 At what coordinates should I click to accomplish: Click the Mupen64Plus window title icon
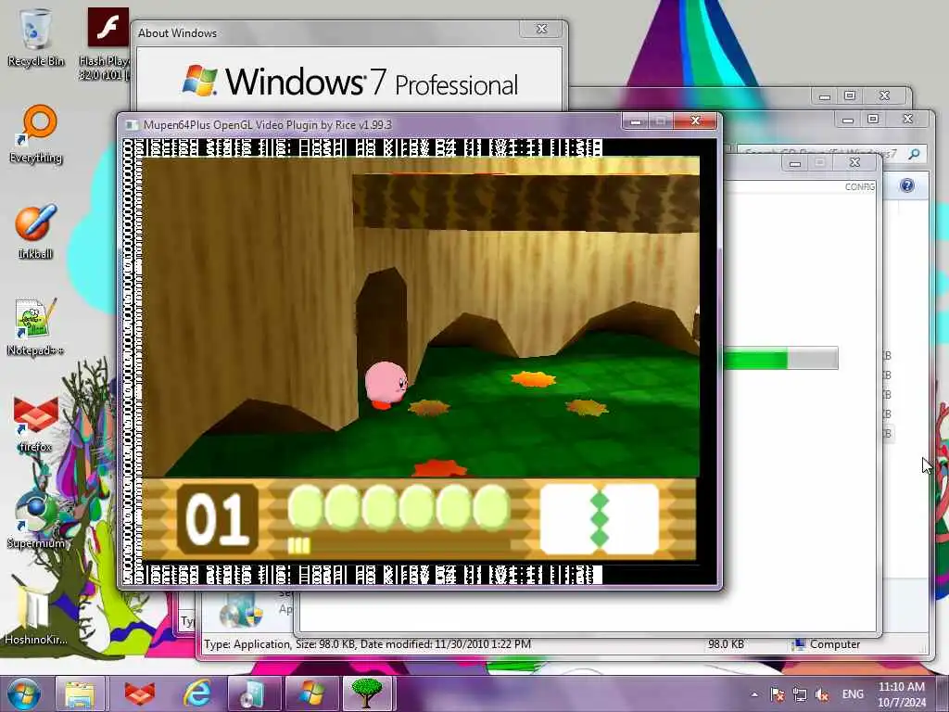coord(131,125)
